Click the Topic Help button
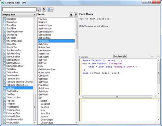This screenshot has height=126, width=162. (154, 56)
